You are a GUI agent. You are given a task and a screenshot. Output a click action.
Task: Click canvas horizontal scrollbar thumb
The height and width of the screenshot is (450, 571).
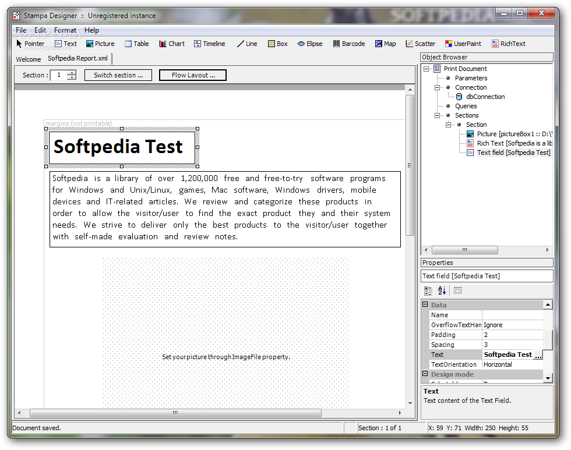coord(175,413)
